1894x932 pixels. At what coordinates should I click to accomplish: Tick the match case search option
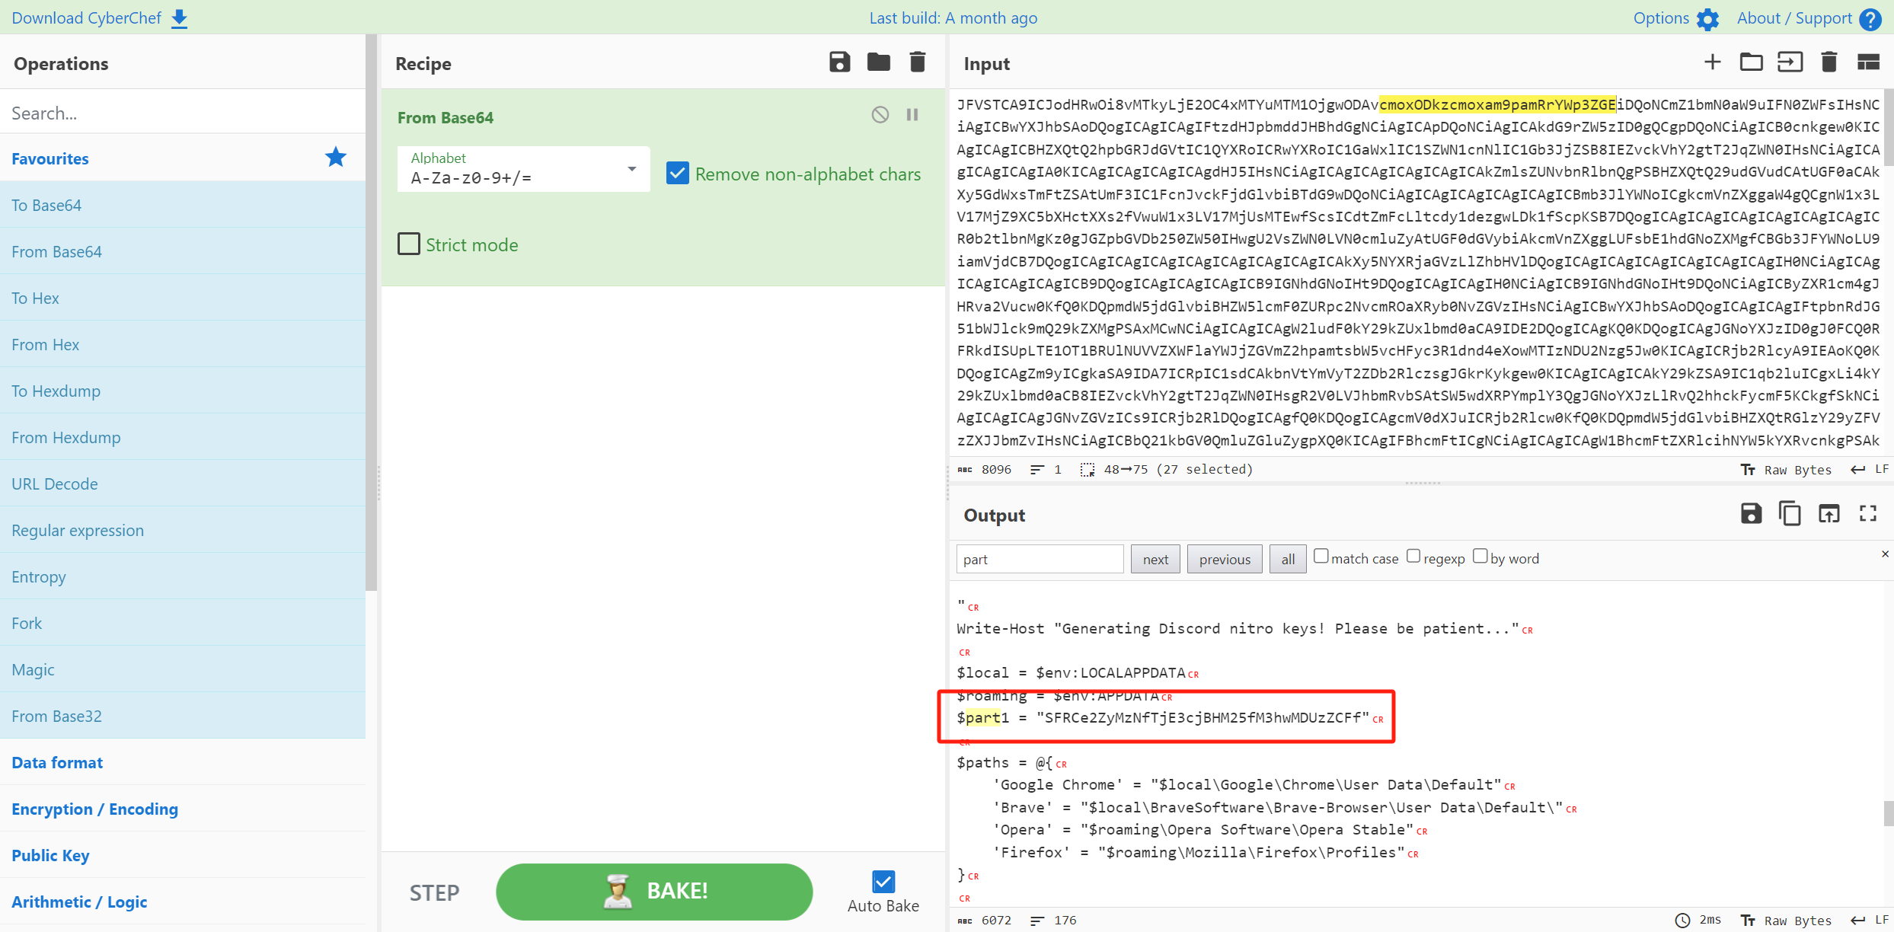(1321, 557)
